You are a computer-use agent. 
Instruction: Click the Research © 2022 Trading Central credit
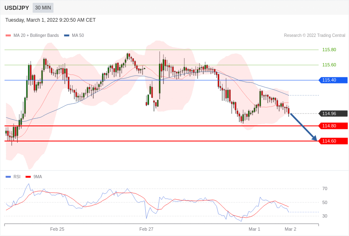pos(315,35)
